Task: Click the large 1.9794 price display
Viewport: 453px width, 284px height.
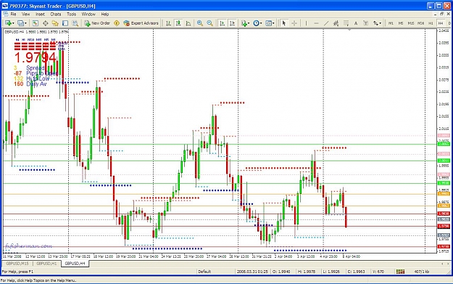Action: (35, 57)
